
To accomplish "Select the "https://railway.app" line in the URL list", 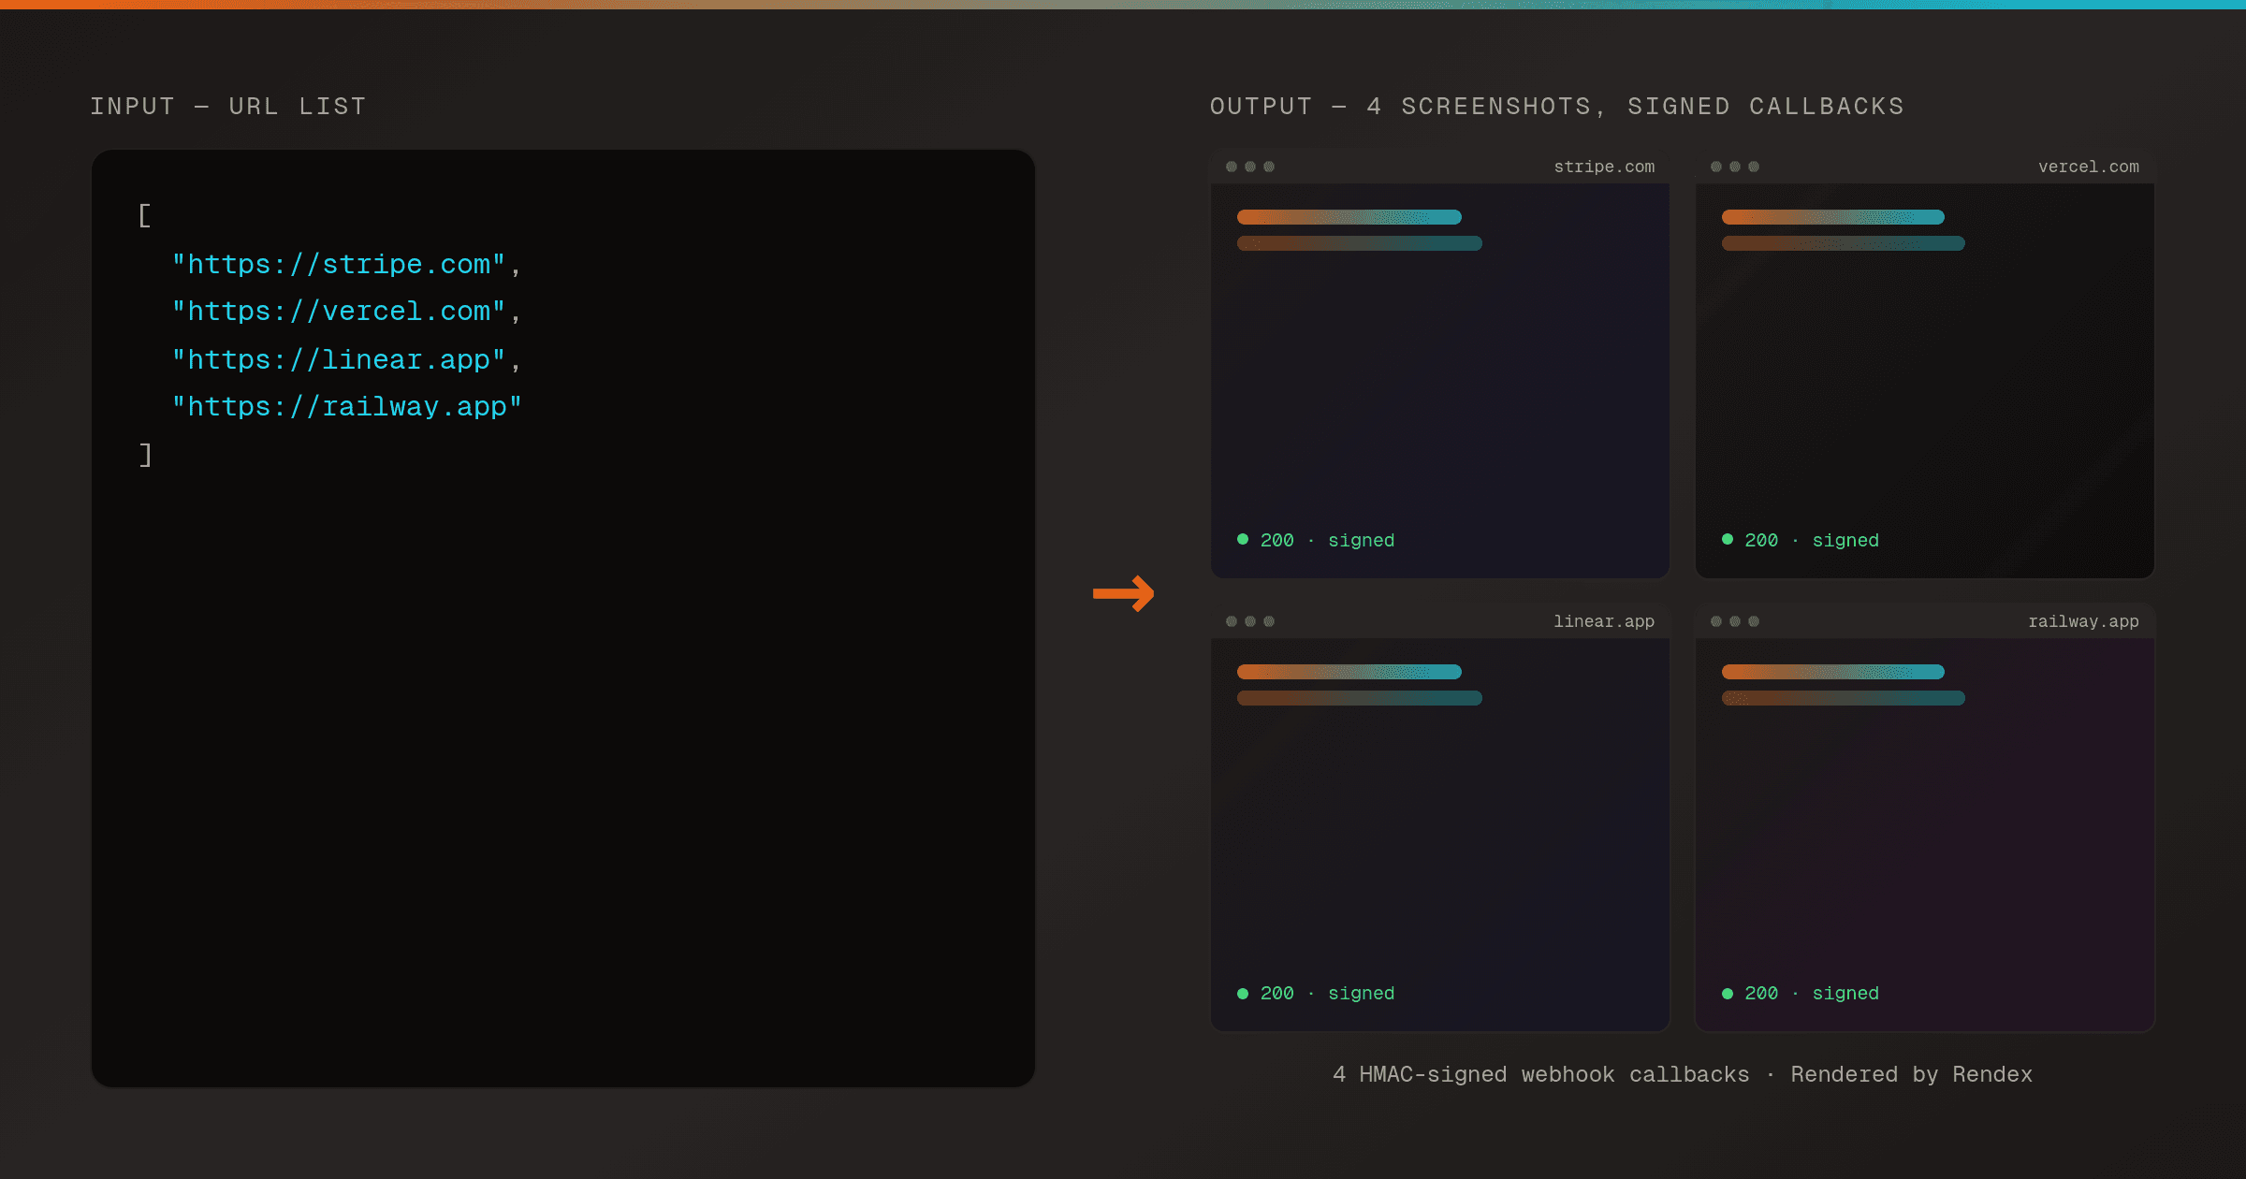I will 346,407.
